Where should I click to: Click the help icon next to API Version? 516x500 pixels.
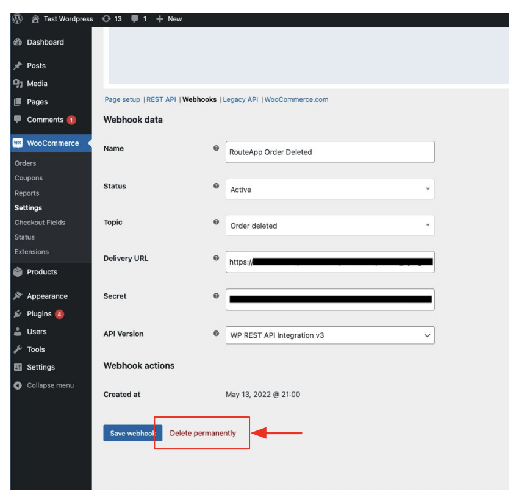click(x=216, y=334)
